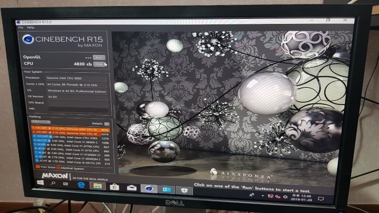Image resolution: width=379 pixels, height=213 pixels.
Task: Select the Core i7-4770K ranking row
Action: click(x=71, y=146)
